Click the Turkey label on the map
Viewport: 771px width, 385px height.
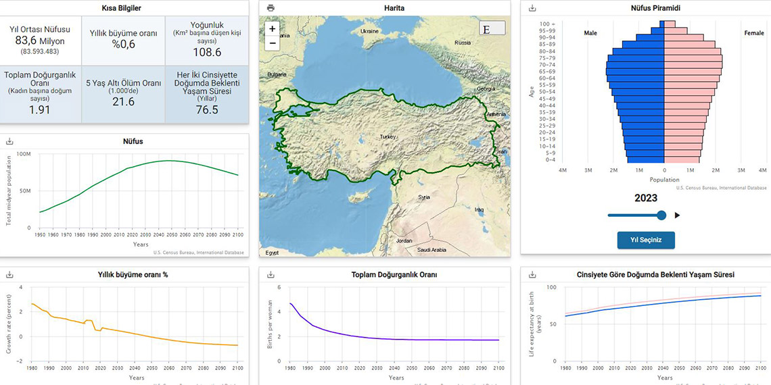(388, 136)
